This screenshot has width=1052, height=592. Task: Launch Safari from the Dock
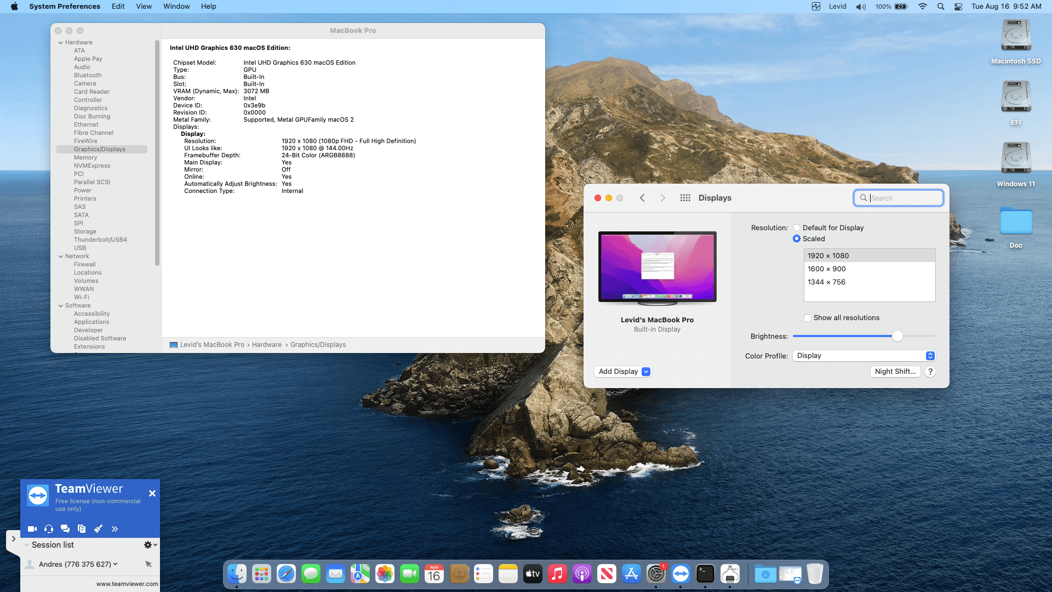pos(286,574)
